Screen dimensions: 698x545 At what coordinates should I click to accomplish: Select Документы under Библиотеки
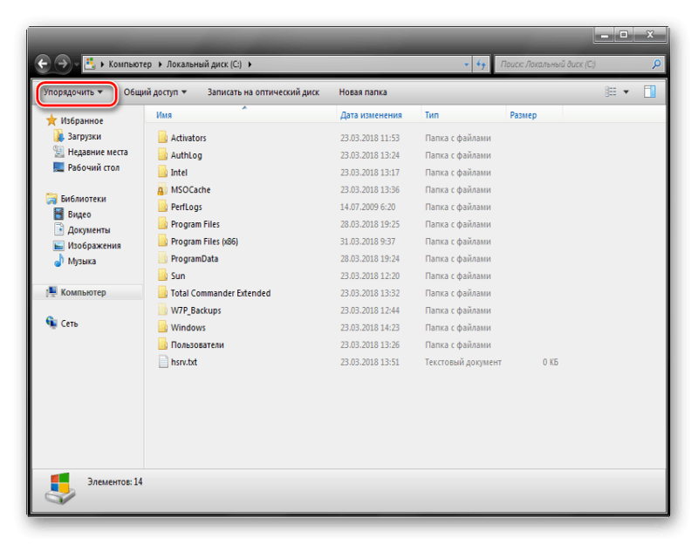pos(88,230)
